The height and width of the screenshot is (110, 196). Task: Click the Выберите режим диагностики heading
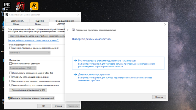pyautogui.click(x=92, y=39)
